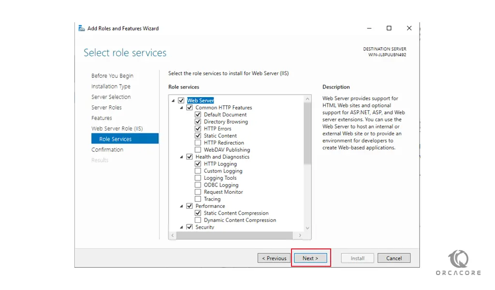
Task: Open the Web Server Role (IIS) step
Action: pyautogui.click(x=117, y=129)
